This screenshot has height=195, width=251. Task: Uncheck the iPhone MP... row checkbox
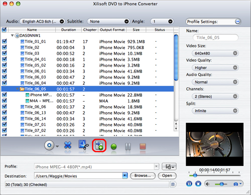(x=5, y=95)
